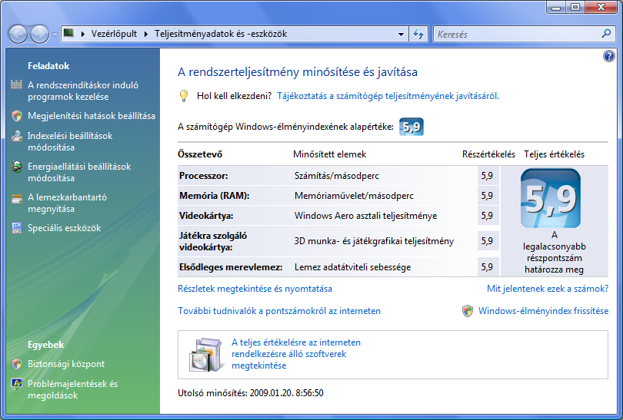Open the recent pages dropdown arrow
This screenshot has height=420, width=623.
pyautogui.click(x=55, y=35)
